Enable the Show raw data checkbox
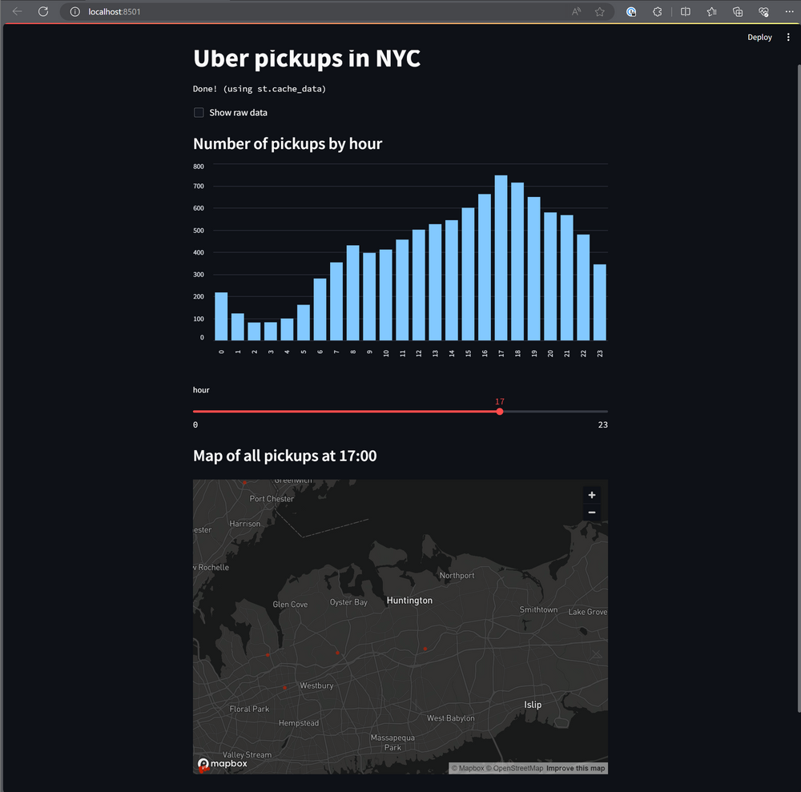Viewport: 801px width, 792px height. tap(199, 113)
